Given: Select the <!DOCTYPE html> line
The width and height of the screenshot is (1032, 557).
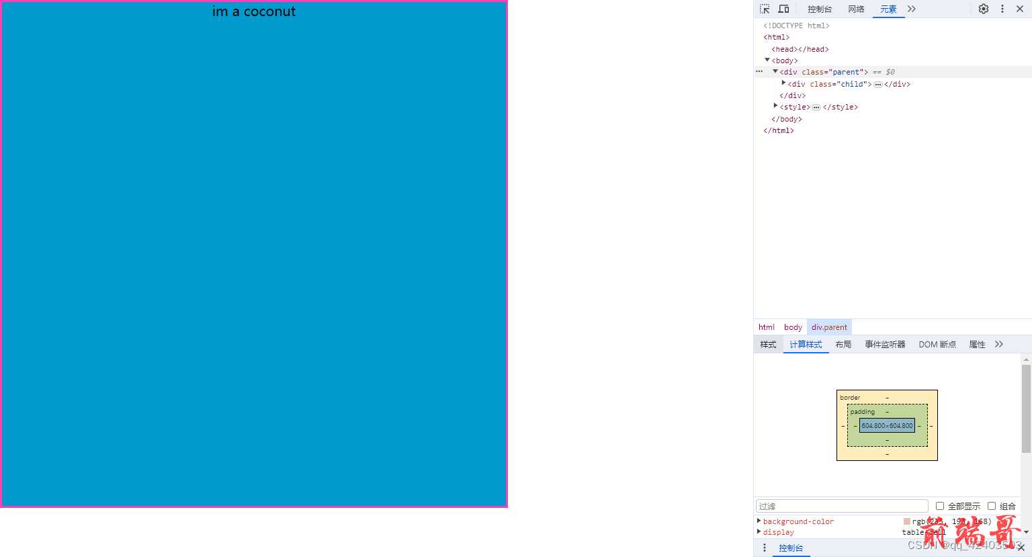Looking at the screenshot, I should tap(796, 26).
